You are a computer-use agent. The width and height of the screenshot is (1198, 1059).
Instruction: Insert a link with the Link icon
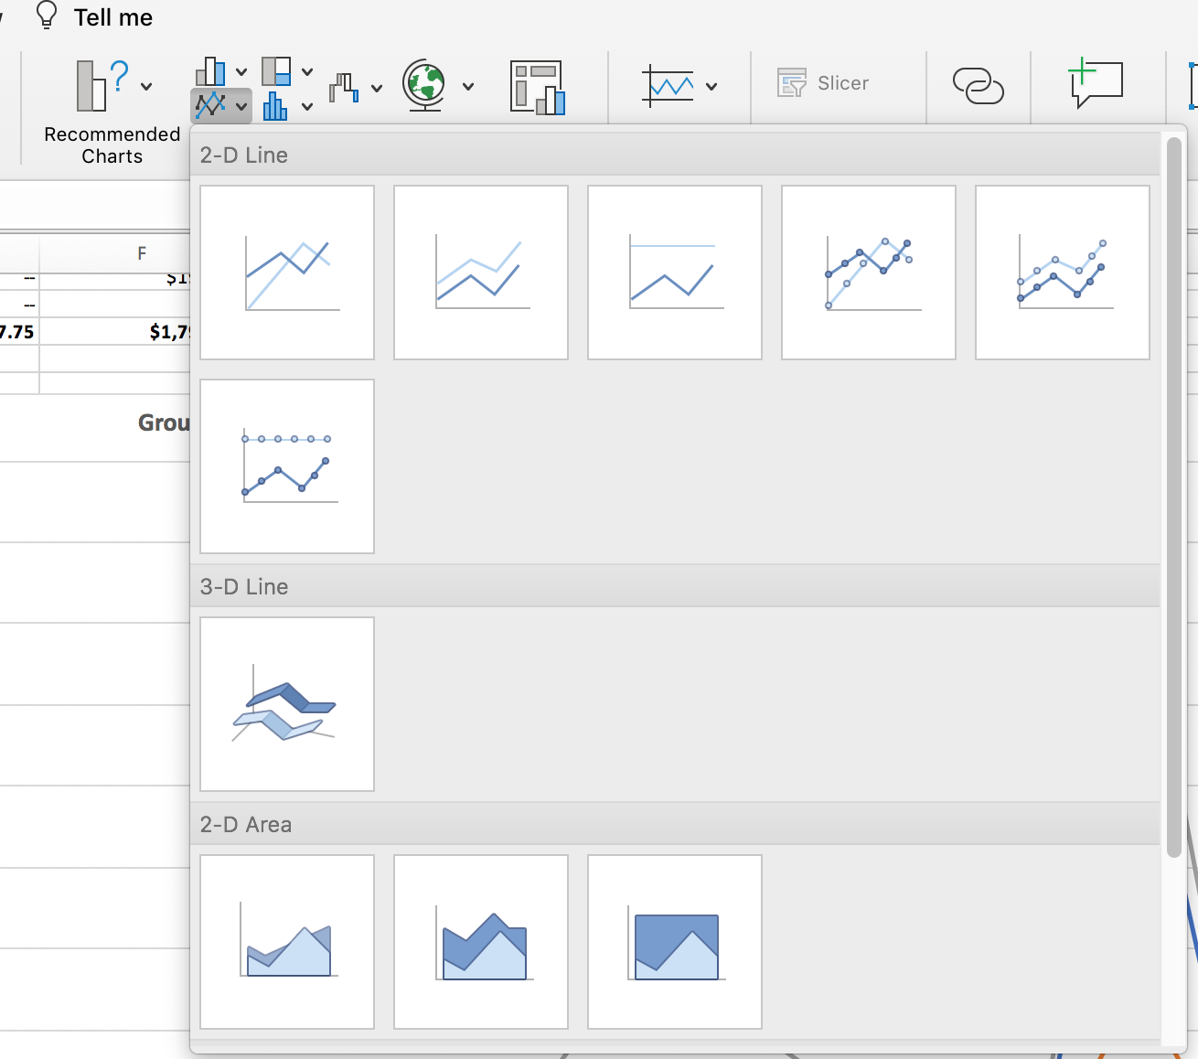click(x=978, y=86)
